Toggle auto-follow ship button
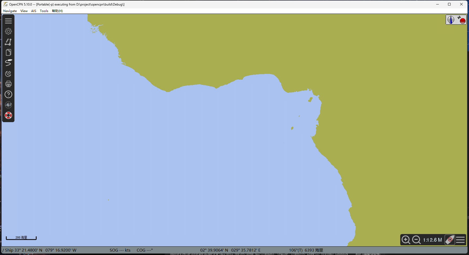This screenshot has width=469, height=255. pyautogui.click(x=450, y=240)
